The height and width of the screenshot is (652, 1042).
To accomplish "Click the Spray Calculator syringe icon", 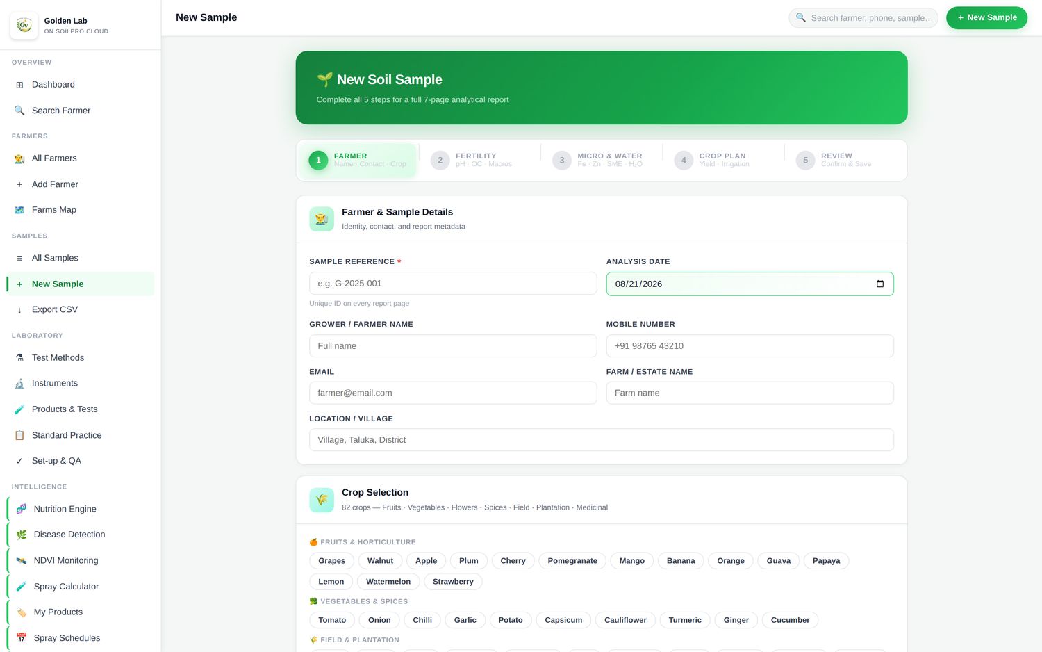I will (x=22, y=587).
